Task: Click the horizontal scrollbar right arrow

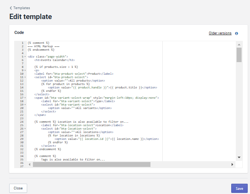Action: click(232, 164)
